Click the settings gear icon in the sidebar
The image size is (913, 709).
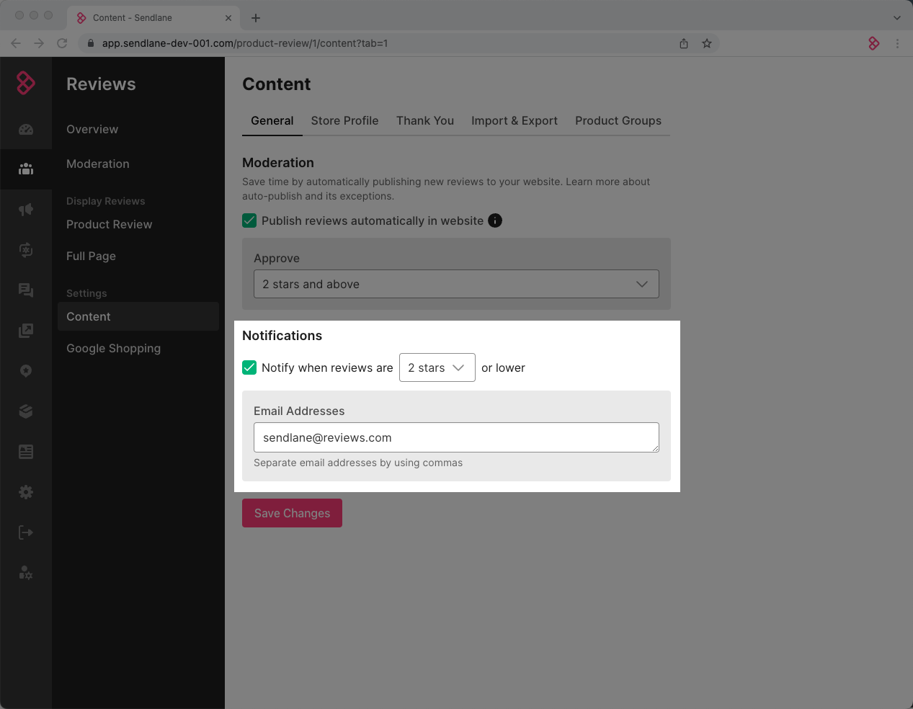point(26,492)
